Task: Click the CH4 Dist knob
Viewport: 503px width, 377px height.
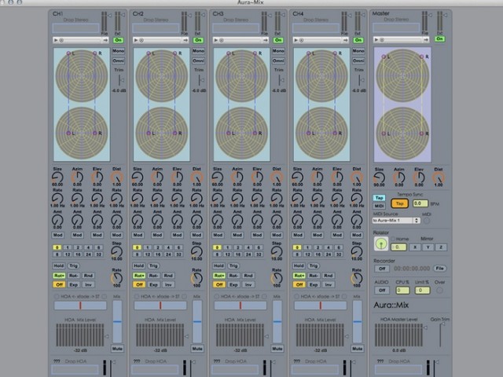Action: coord(358,179)
